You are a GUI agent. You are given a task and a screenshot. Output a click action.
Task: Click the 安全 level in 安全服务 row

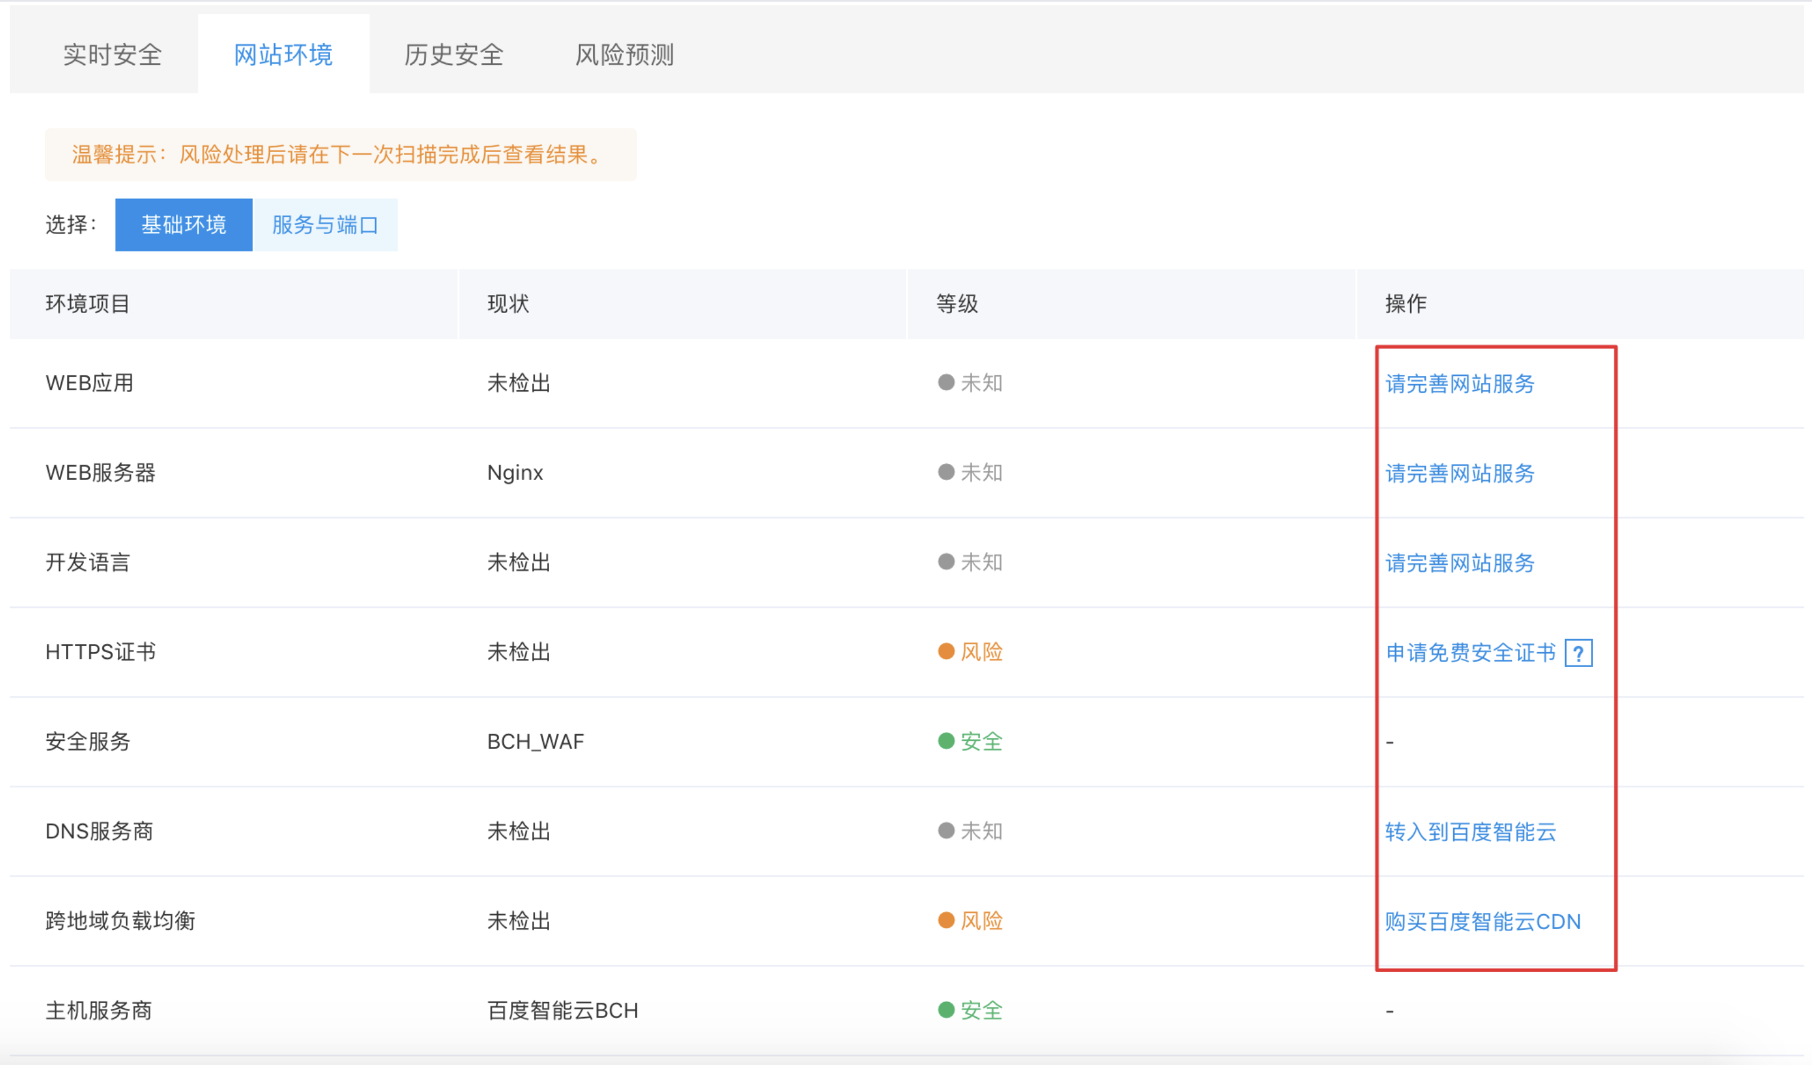(x=971, y=741)
